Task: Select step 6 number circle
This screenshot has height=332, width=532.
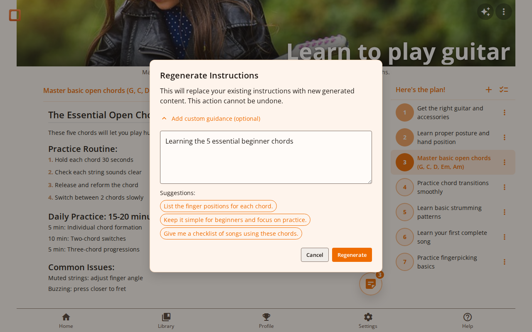Action: 405,237
